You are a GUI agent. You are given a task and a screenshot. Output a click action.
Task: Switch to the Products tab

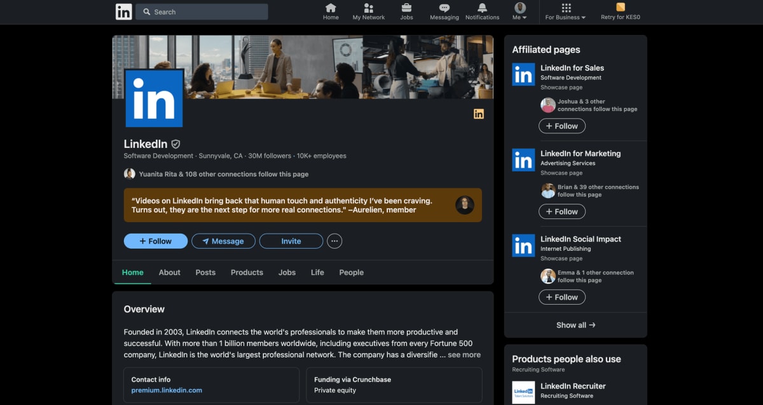247,272
